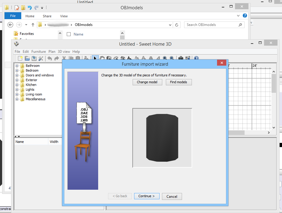Viewport: 282px width, 213px height.
Task: Expand the Living room category
Action: pyautogui.click(x=17, y=94)
